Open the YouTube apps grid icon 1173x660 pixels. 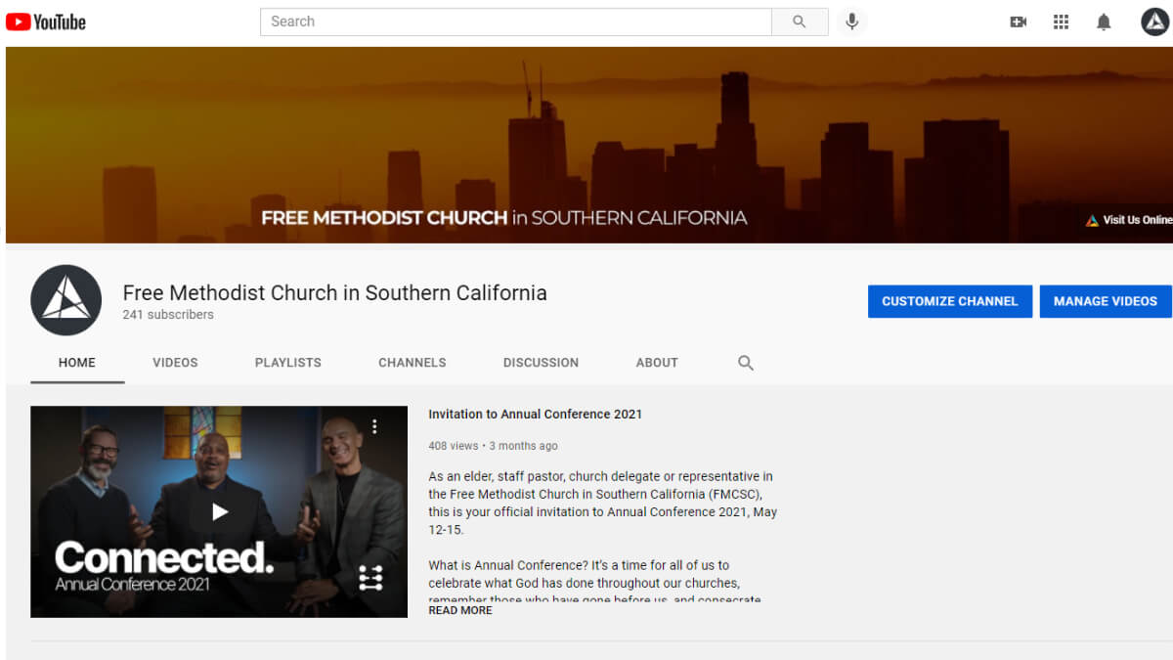(x=1062, y=22)
